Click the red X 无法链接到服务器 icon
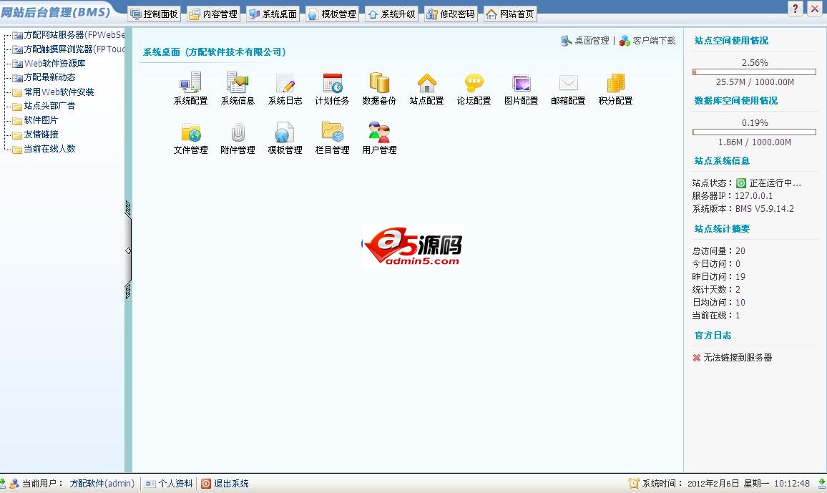This screenshot has height=493, width=827. (697, 358)
